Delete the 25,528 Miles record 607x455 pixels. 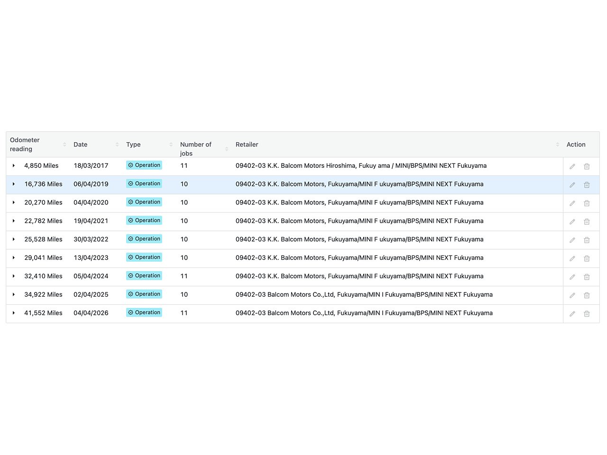pos(587,240)
